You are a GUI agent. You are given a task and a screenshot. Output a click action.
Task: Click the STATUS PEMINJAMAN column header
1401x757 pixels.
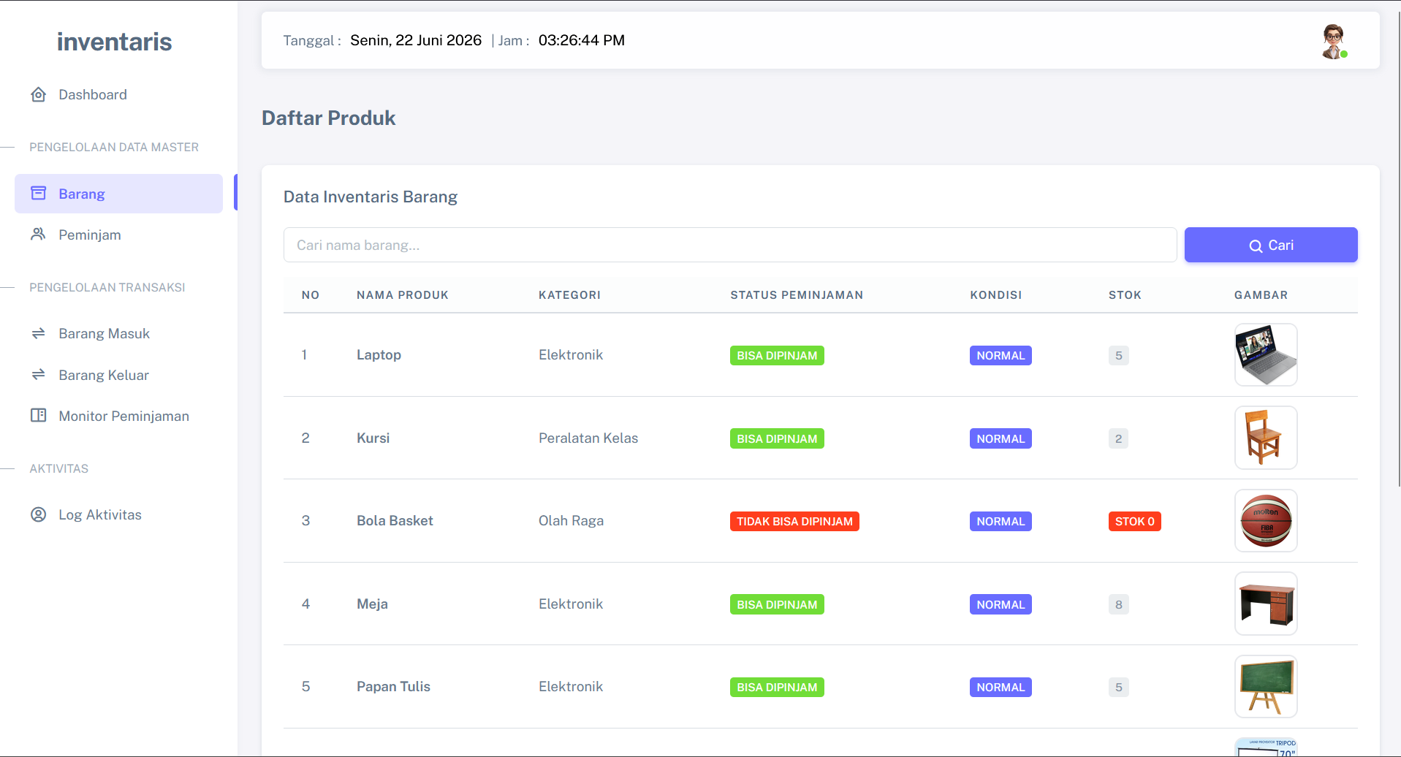pos(797,295)
